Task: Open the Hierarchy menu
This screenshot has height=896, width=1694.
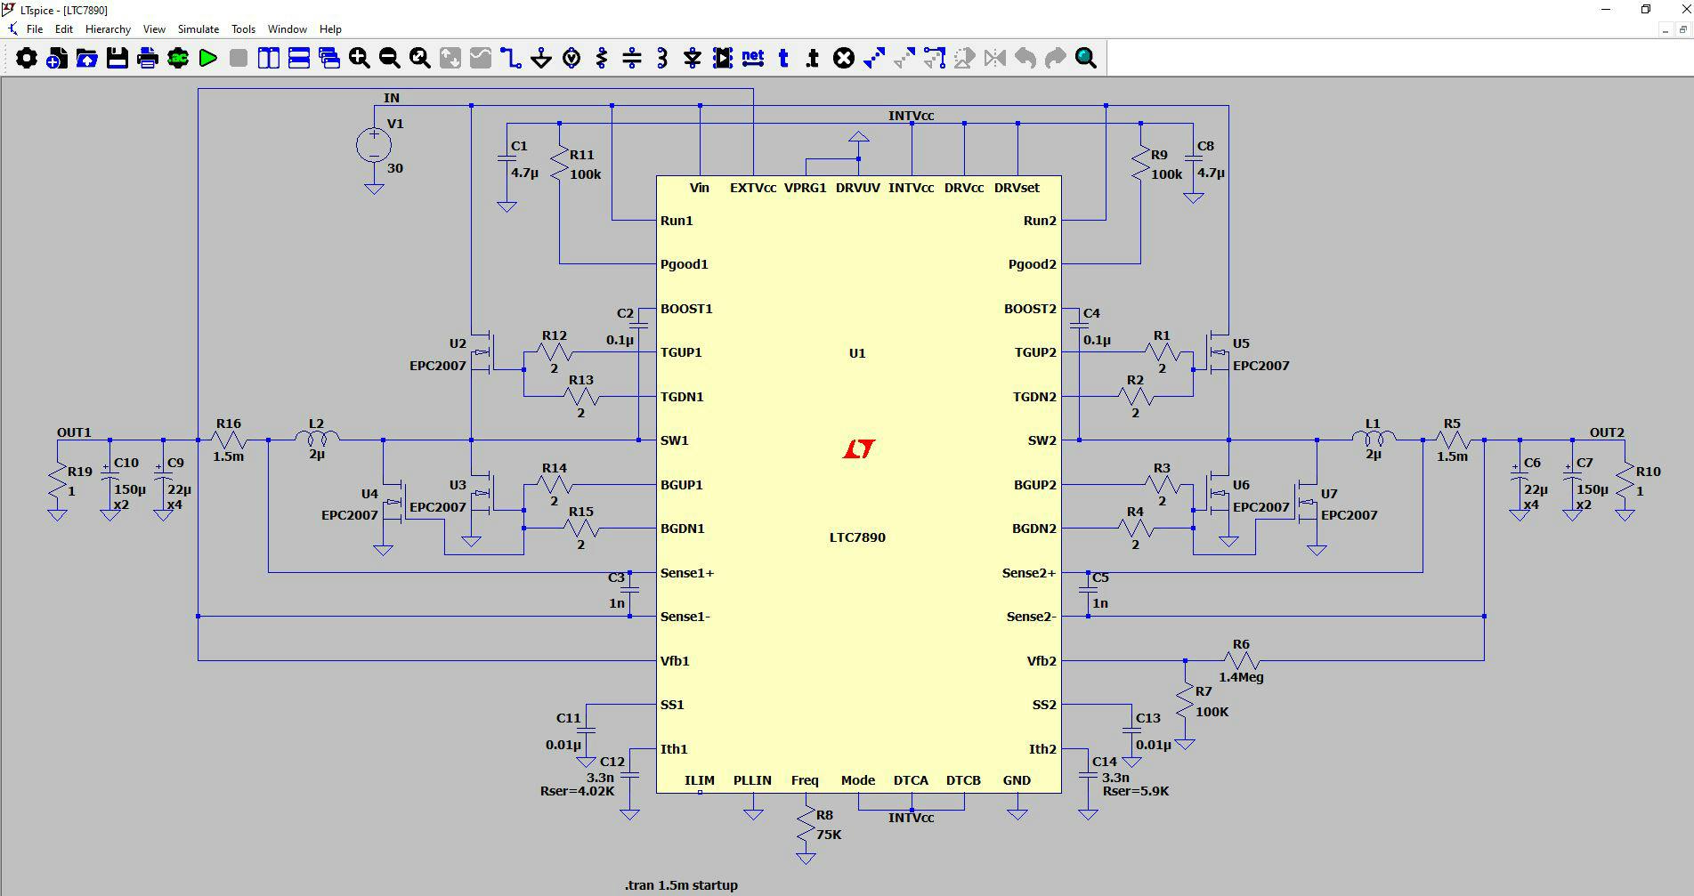Action: coord(108,28)
